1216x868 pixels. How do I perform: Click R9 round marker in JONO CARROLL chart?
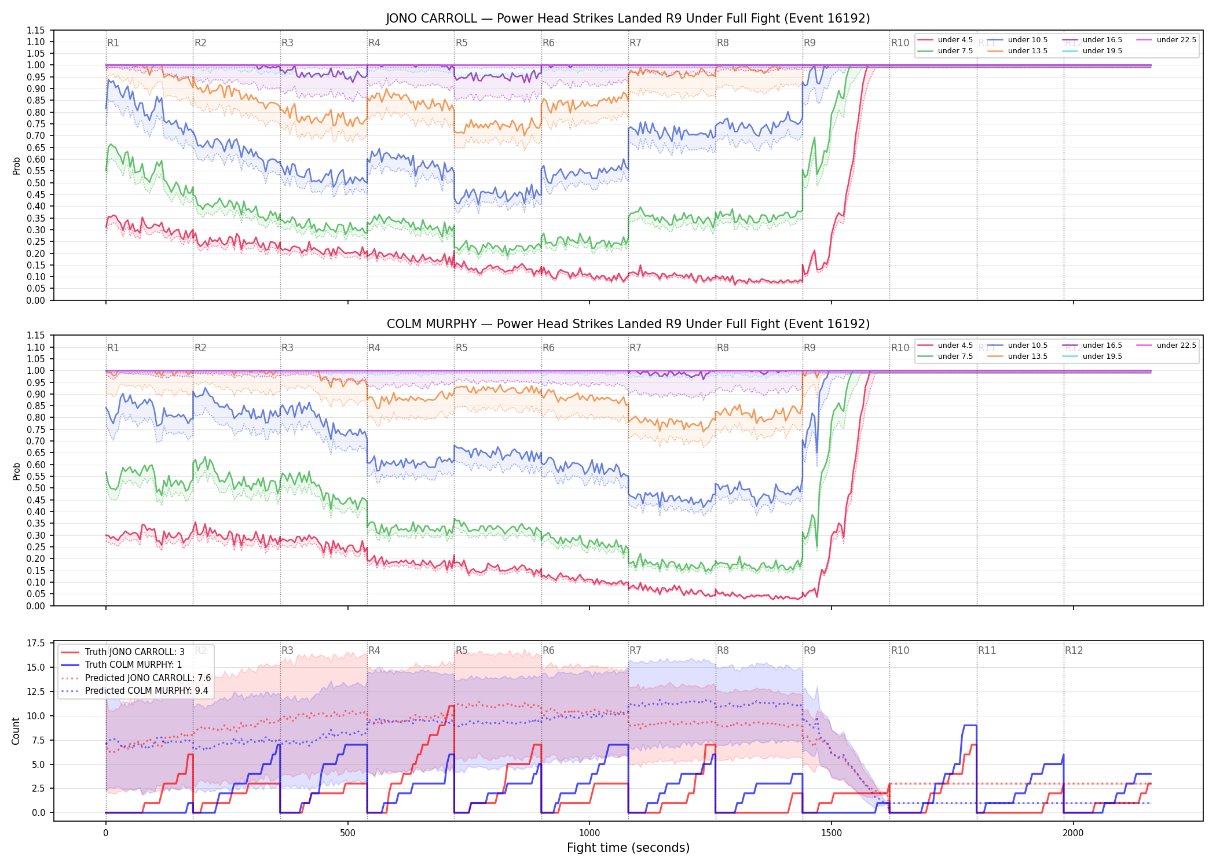point(810,43)
